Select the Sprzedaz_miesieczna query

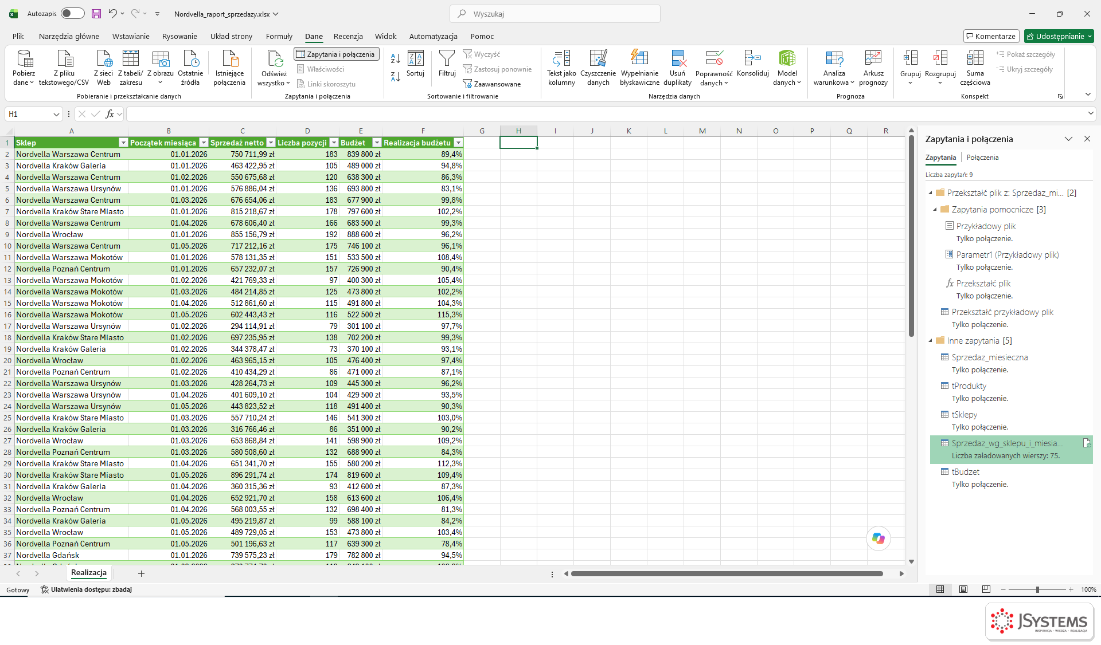pyautogui.click(x=1011, y=363)
